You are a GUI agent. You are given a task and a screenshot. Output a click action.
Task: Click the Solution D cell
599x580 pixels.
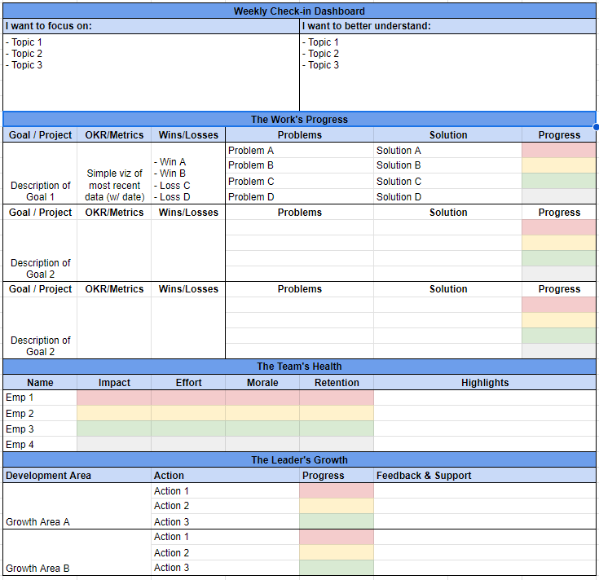click(447, 196)
